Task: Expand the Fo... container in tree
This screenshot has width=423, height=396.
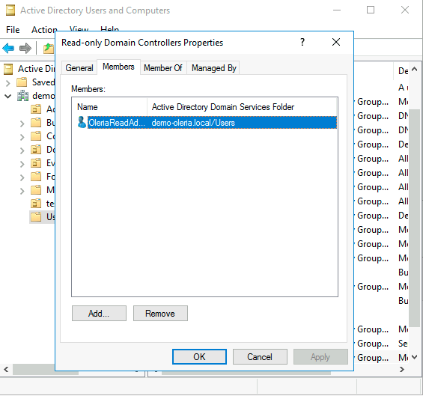Action: (x=22, y=177)
